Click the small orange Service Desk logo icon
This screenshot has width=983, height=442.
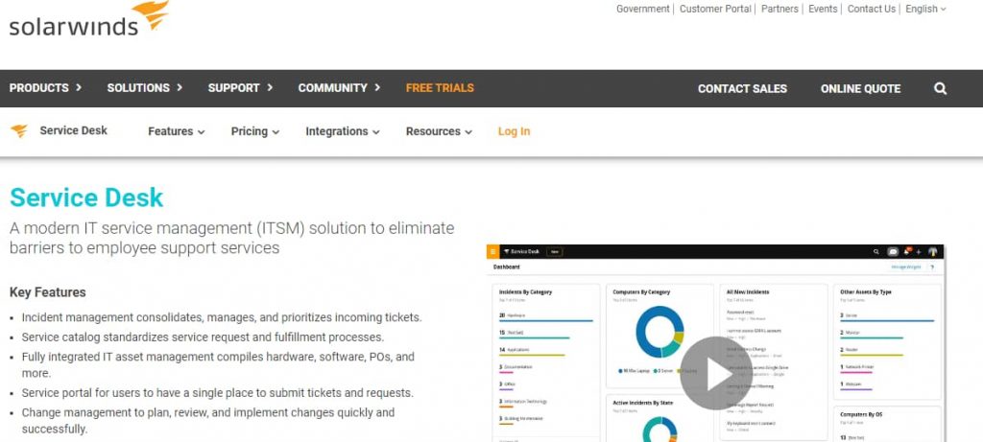[19, 130]
